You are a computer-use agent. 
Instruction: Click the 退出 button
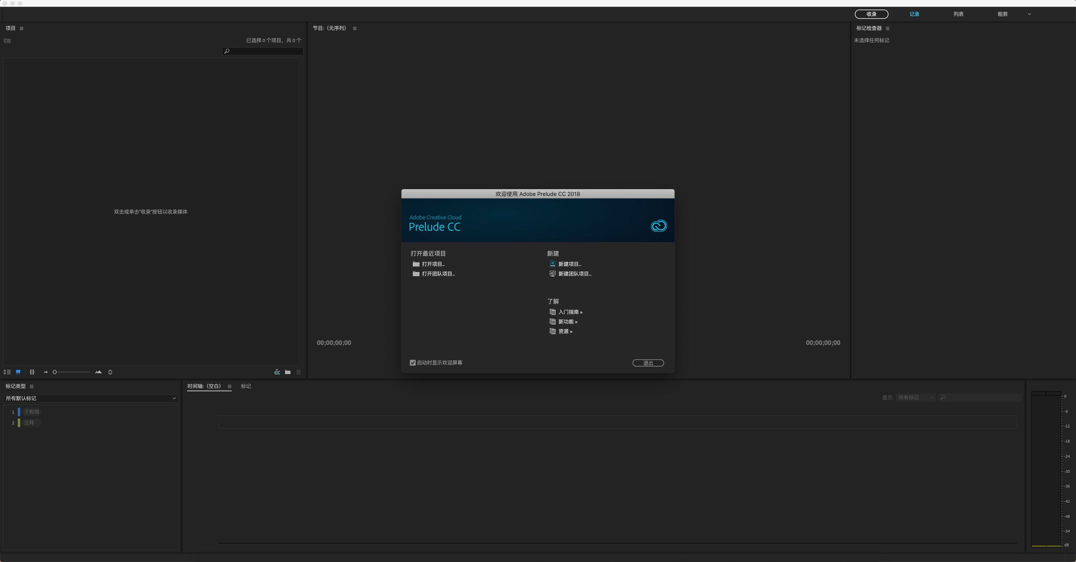point(648,363)
